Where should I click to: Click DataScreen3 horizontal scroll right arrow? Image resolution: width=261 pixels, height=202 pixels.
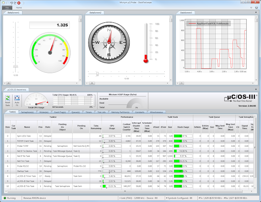coord(253,83)
